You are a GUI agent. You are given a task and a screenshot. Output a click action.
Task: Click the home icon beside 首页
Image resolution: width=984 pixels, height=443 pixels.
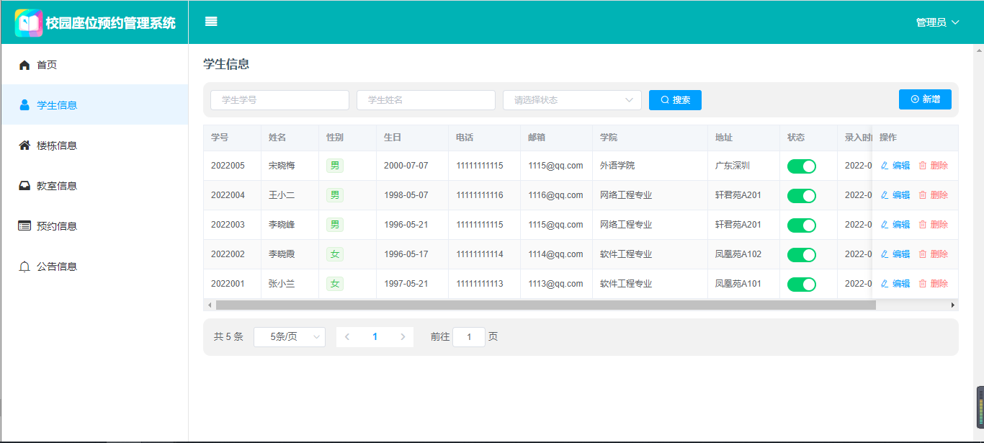(24, 65)
